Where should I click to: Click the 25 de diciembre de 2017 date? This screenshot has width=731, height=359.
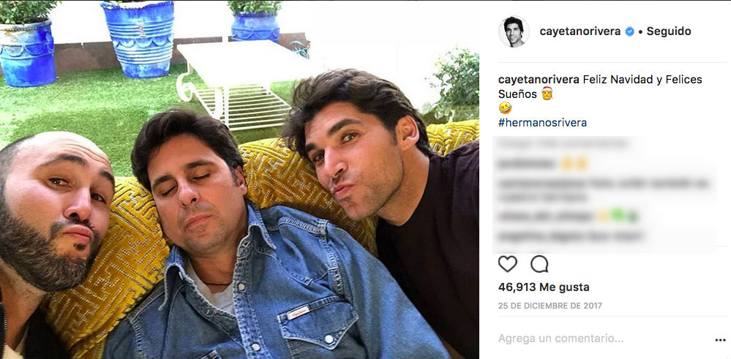[550, 306]
